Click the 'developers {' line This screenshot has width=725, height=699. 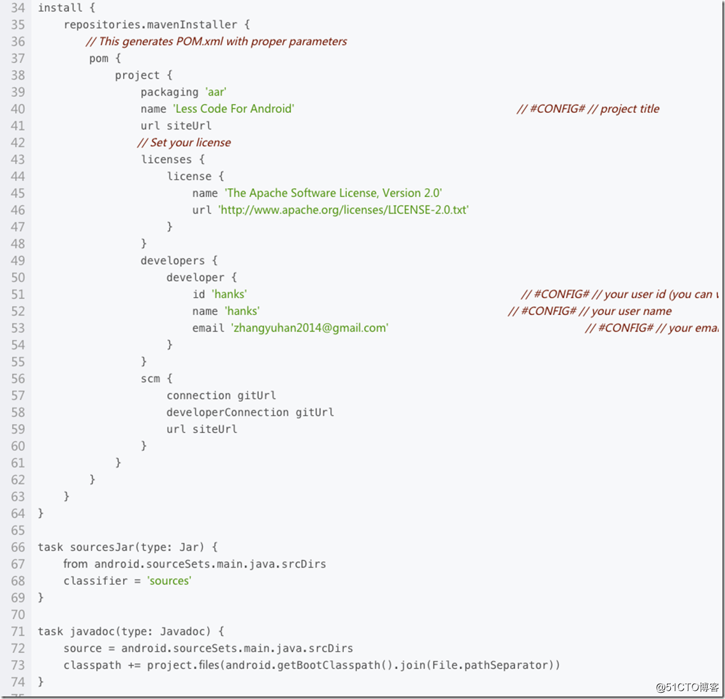[179, 260]
